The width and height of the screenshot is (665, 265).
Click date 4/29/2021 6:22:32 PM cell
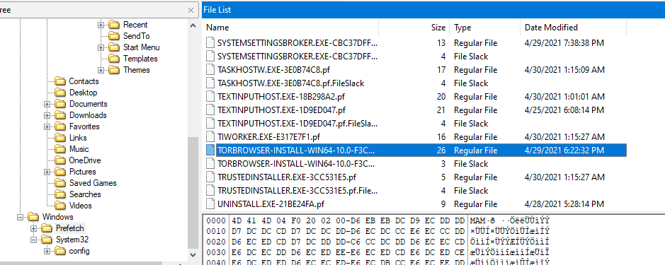(564, 151)
